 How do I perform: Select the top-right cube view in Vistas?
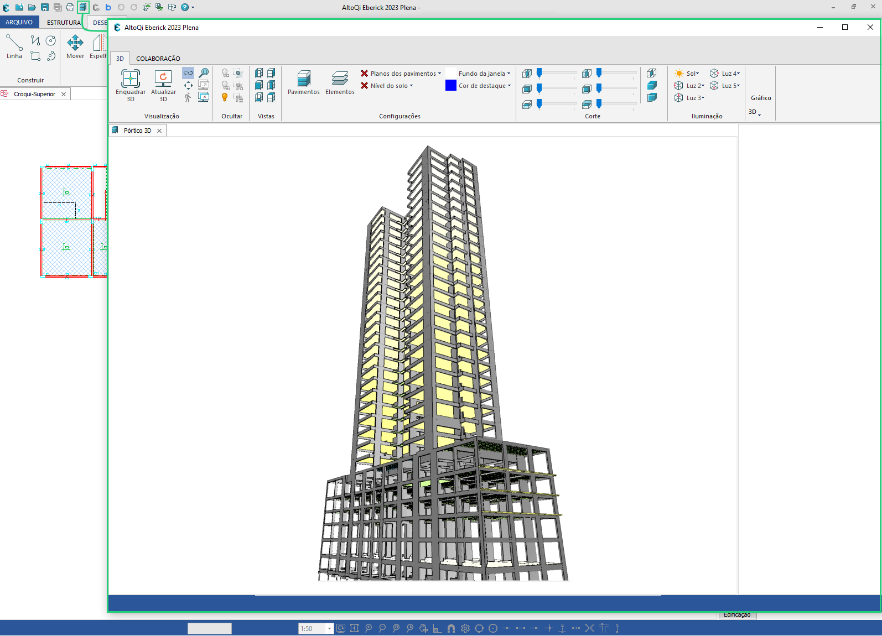pyautogui.click(x=271, y=73)
